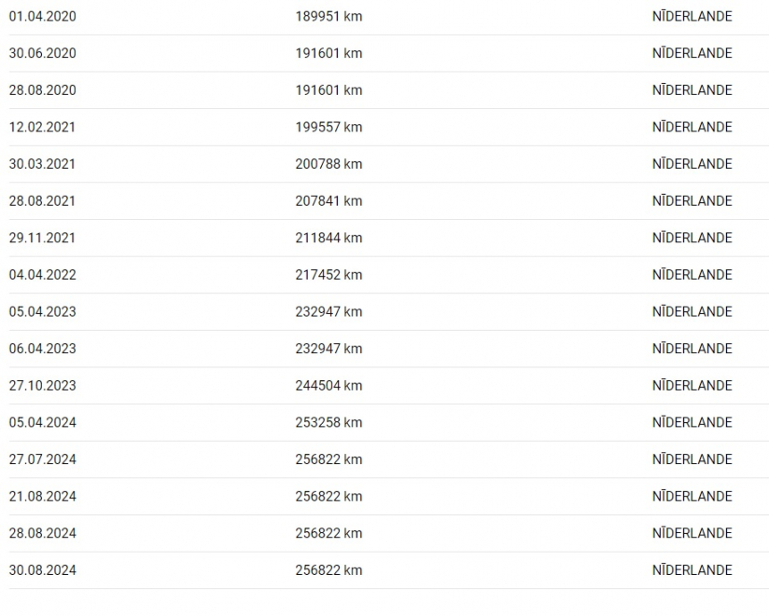Select the date 06.04.2023
Viewport: 769px width, 616px height.
pos(42,349)
